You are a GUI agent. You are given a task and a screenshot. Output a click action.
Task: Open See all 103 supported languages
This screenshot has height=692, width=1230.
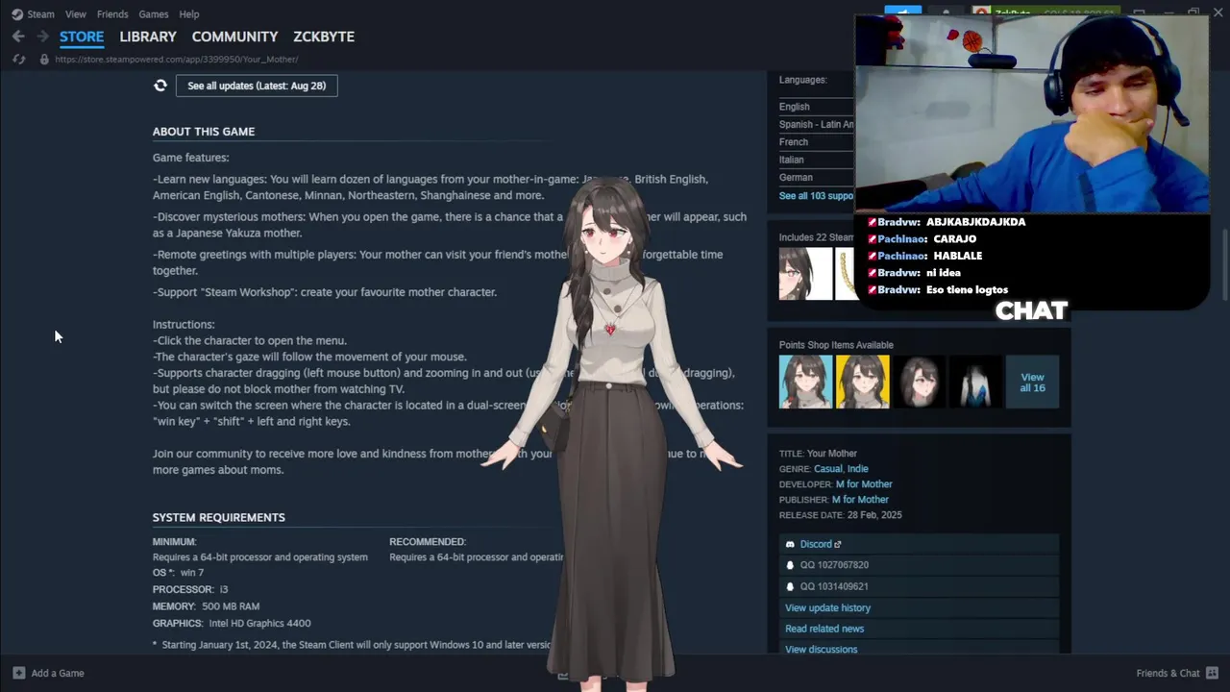coord(816,196)
